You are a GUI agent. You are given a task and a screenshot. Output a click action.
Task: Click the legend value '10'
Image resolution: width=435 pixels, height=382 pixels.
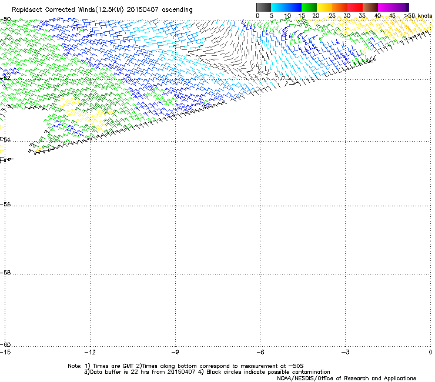coord(287,16)
